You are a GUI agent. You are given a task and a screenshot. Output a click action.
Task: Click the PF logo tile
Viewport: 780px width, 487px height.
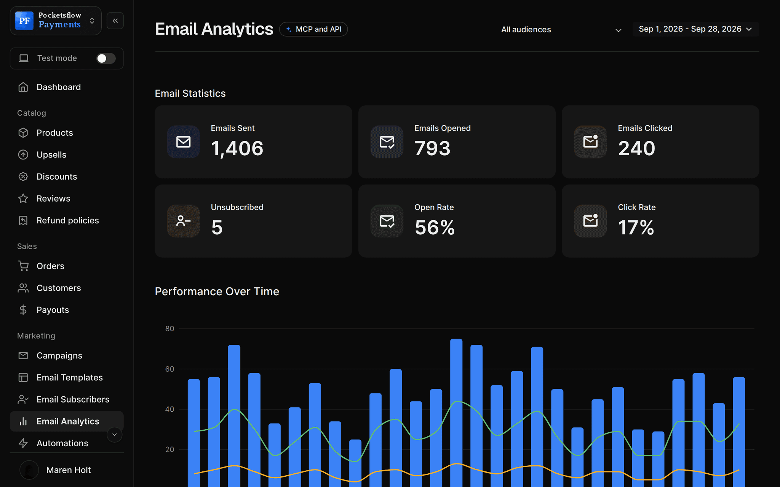click(24, 21)
